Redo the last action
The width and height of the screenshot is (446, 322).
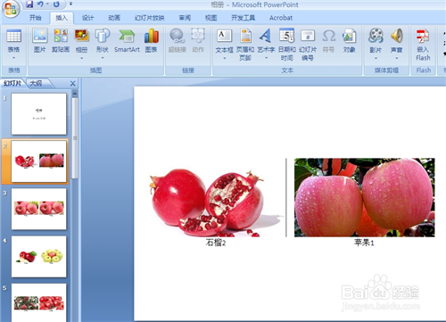pos(56,4)
